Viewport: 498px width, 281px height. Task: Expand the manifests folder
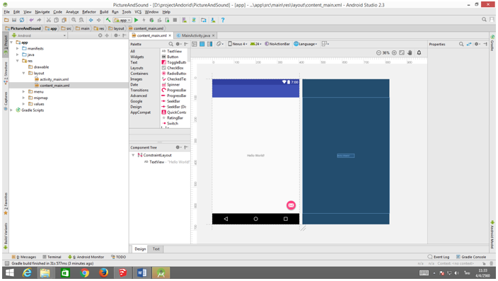point(18,49)
